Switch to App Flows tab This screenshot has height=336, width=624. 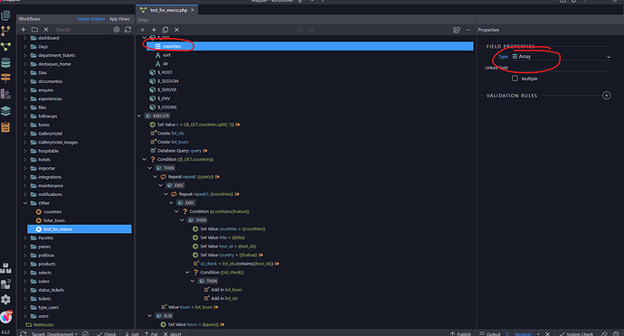[119, 19]
